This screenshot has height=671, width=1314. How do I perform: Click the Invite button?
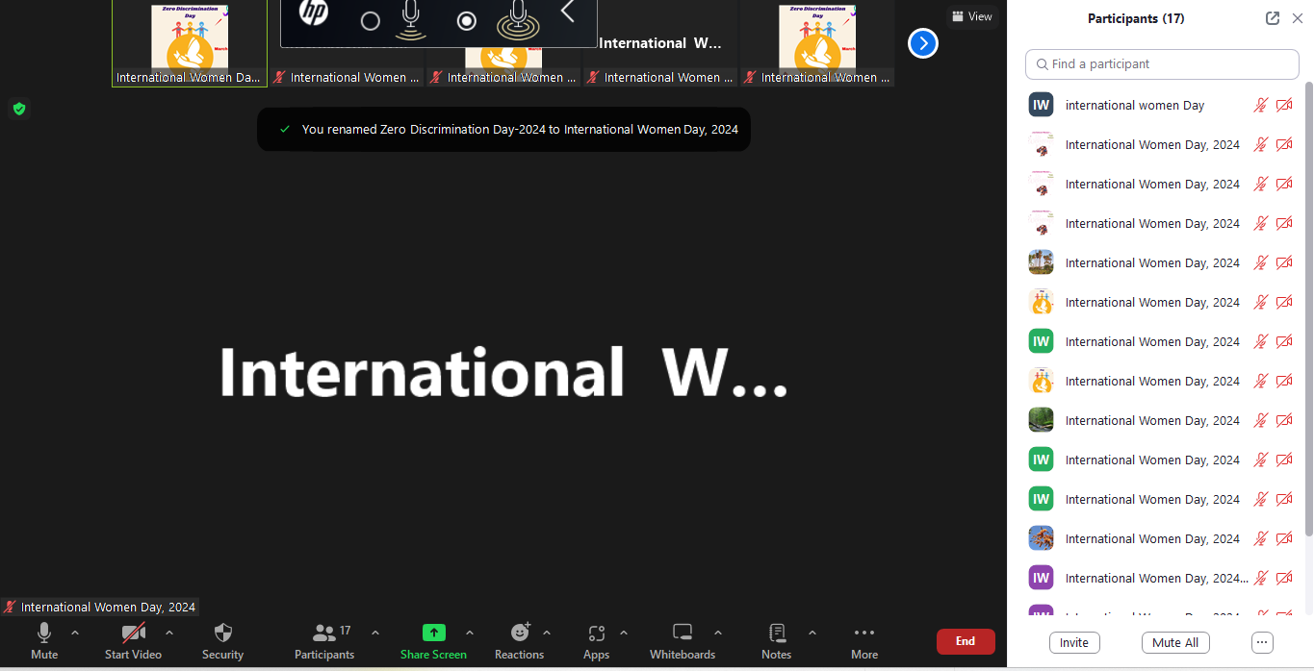(x=1074, y=643)
